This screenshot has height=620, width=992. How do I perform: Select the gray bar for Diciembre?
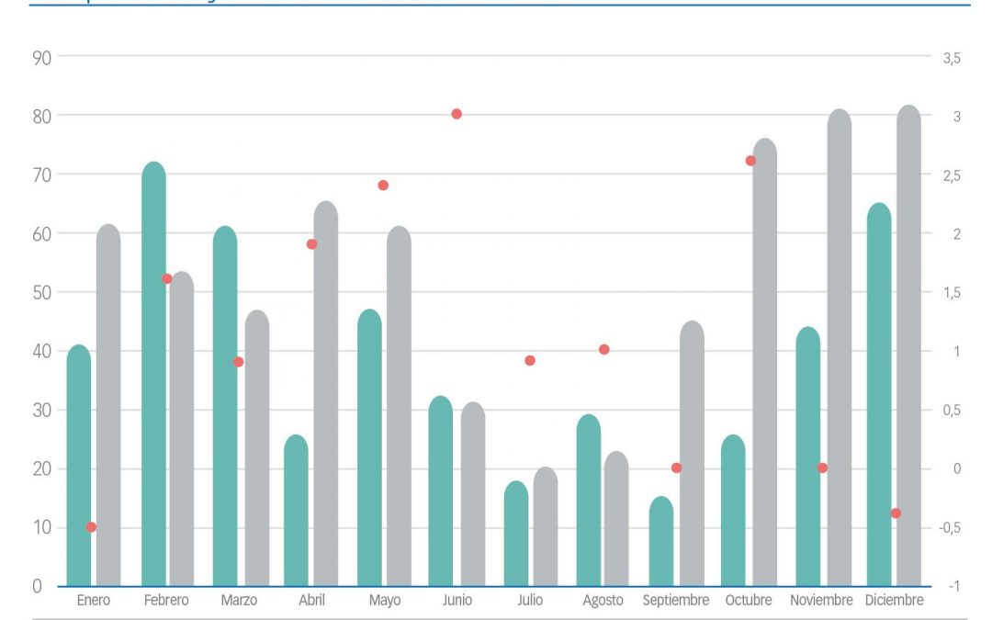coord(908,349)
